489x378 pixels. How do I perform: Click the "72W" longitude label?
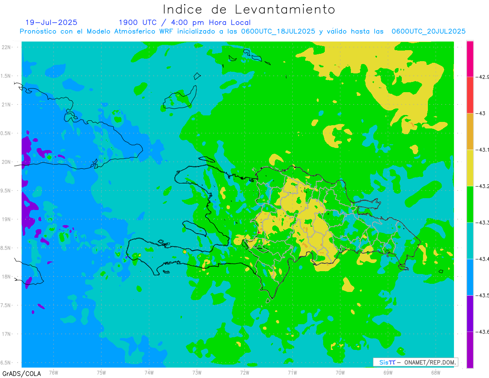pyautogui.click(x=244, y=372)
